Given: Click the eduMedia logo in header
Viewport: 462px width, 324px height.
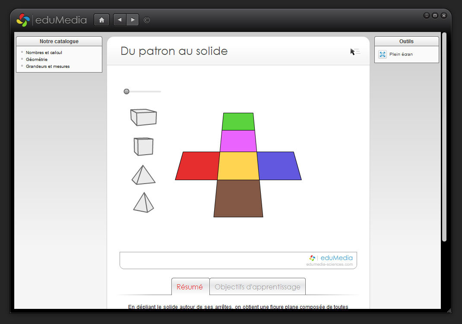Looking at the screenshot, I should point(51,20).
